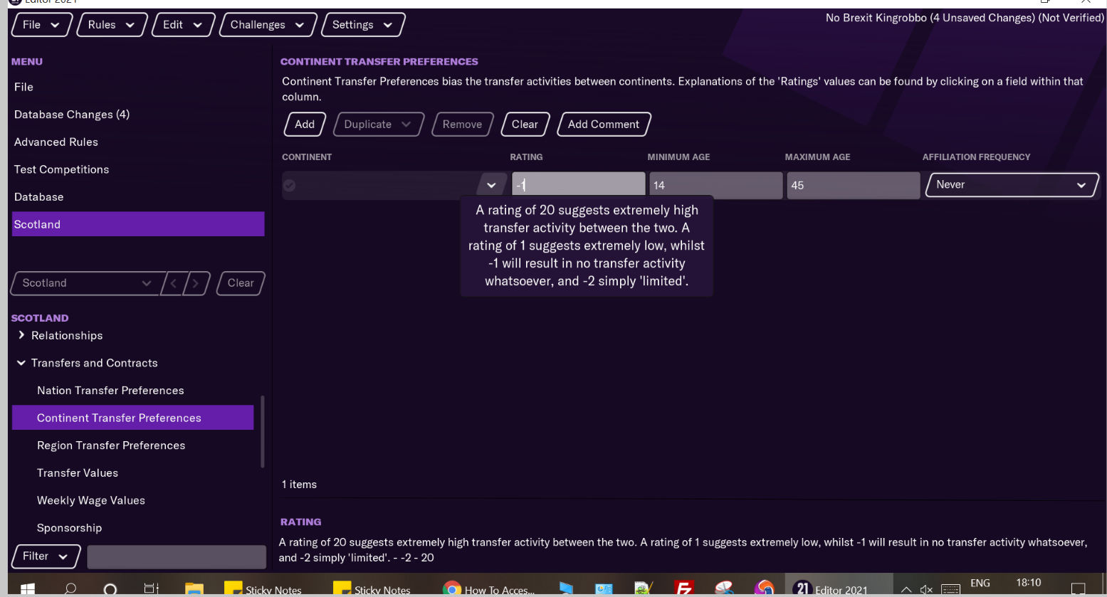Viewport: 1107px width, 597px height.
Task: Open the Rules menu
Action: click(x=111, y=25)
